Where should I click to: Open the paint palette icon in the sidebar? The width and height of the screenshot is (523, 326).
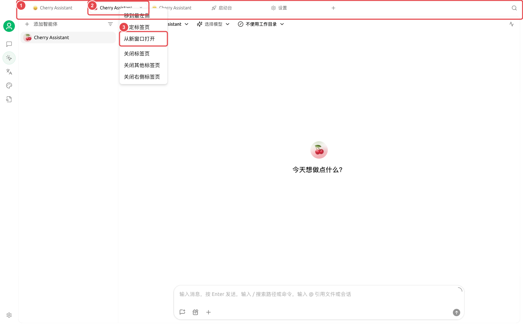click(9, 85)
